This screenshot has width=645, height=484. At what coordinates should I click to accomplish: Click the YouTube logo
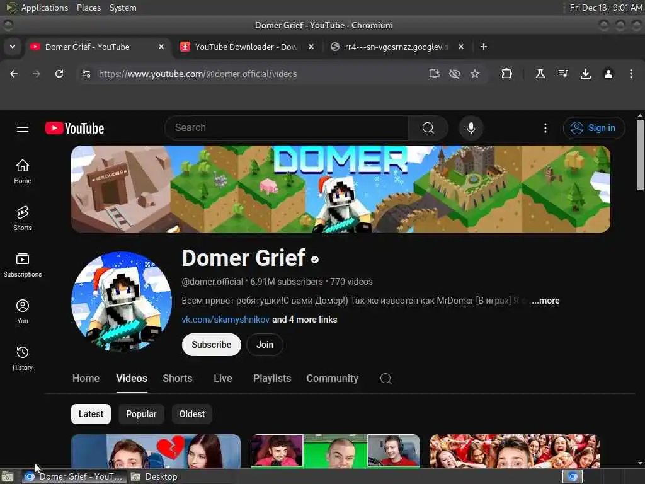[x=74, y=129]
